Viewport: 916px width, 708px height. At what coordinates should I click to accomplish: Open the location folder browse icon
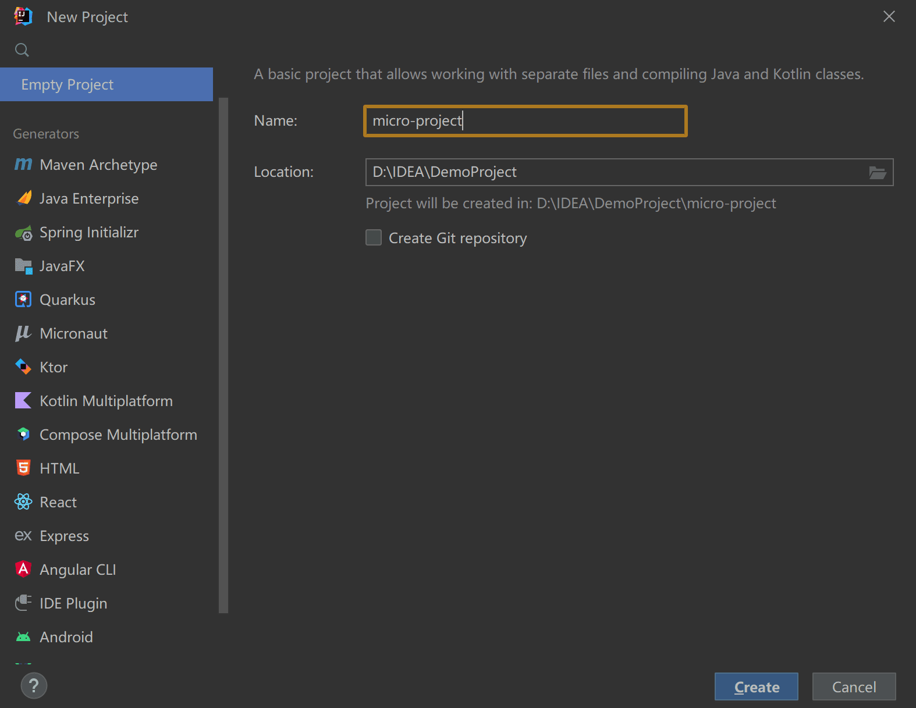[x=878, y=173]
